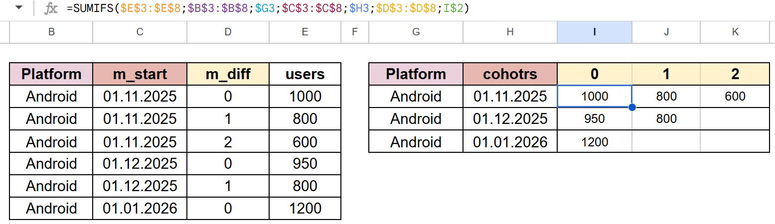Image resolution: width=775 pixels, height=224 pixels.
Task: Select column B header
Action: [x=51, y=32]
